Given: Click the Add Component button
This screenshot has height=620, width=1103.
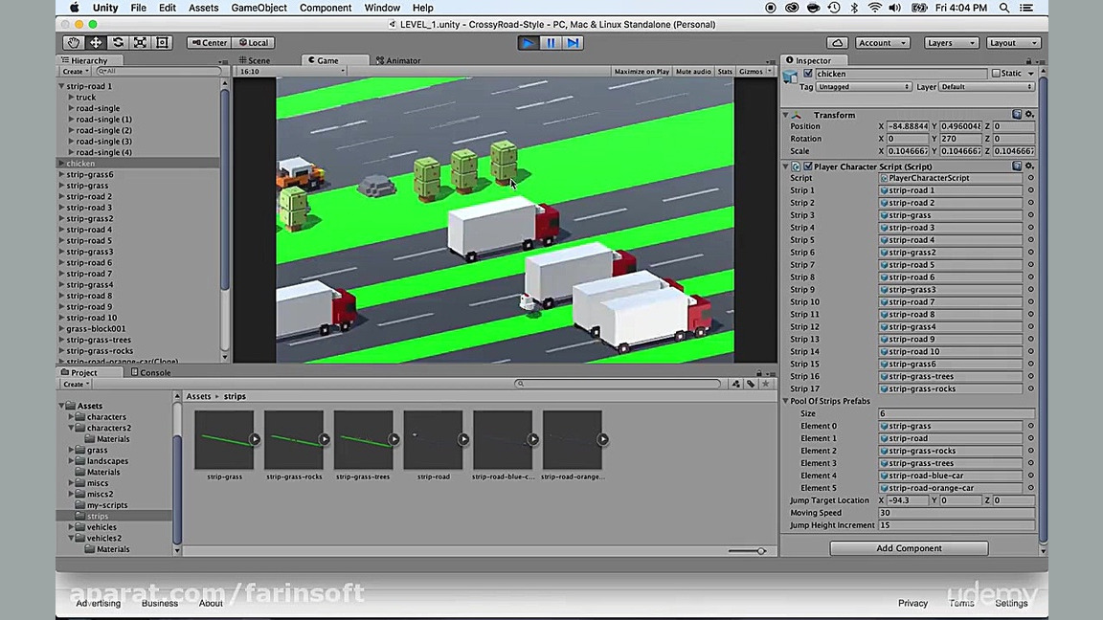Looking at the screenshot, I should coord(909,548).
